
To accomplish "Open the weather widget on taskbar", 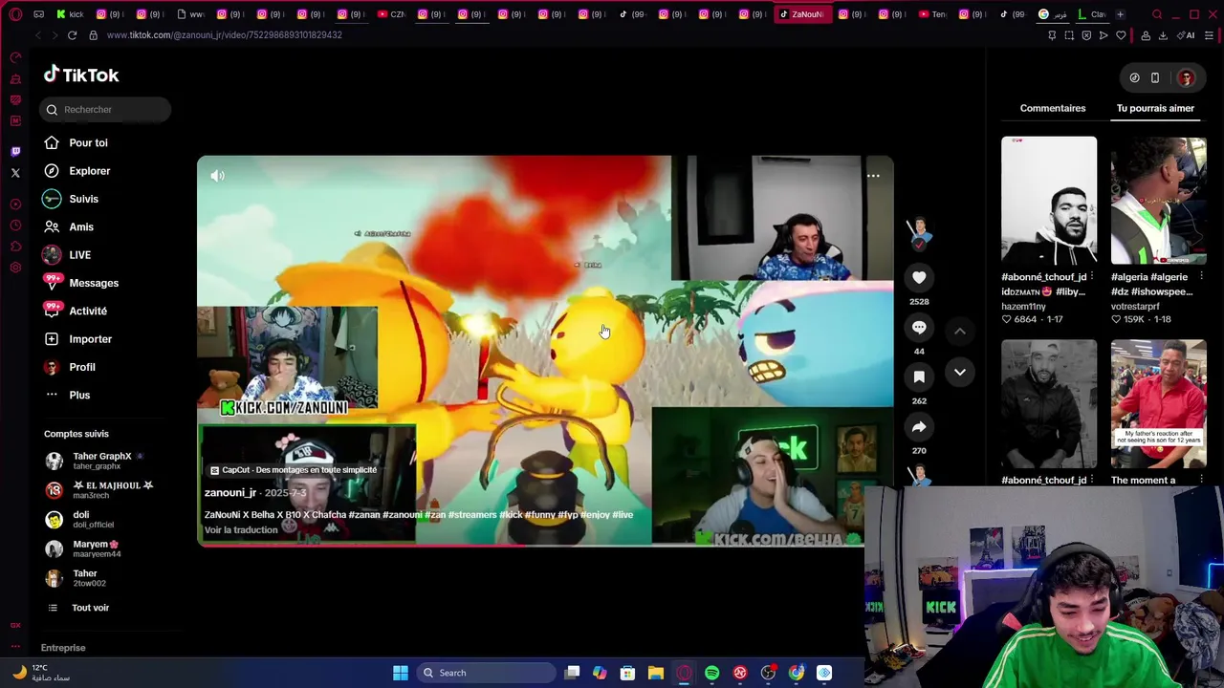I will [41, 673].
